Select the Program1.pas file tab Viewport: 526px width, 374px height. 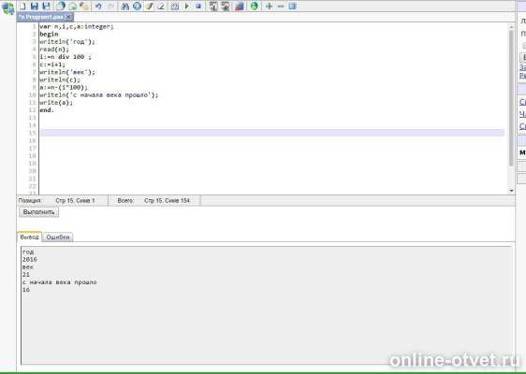41,17
